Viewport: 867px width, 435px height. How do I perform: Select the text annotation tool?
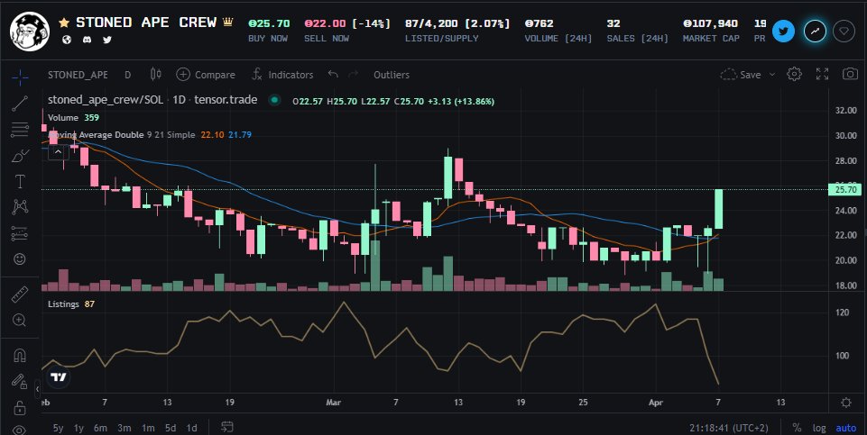(x=20, y=181)
